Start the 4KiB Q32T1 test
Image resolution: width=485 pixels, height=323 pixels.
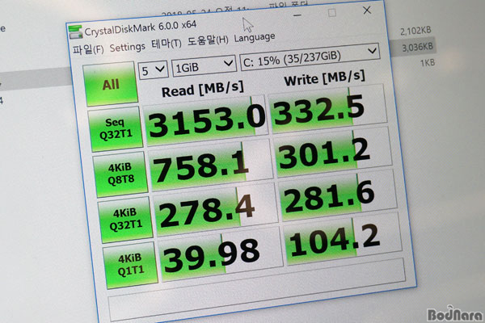pyautogui.click(x=125, y=219)
